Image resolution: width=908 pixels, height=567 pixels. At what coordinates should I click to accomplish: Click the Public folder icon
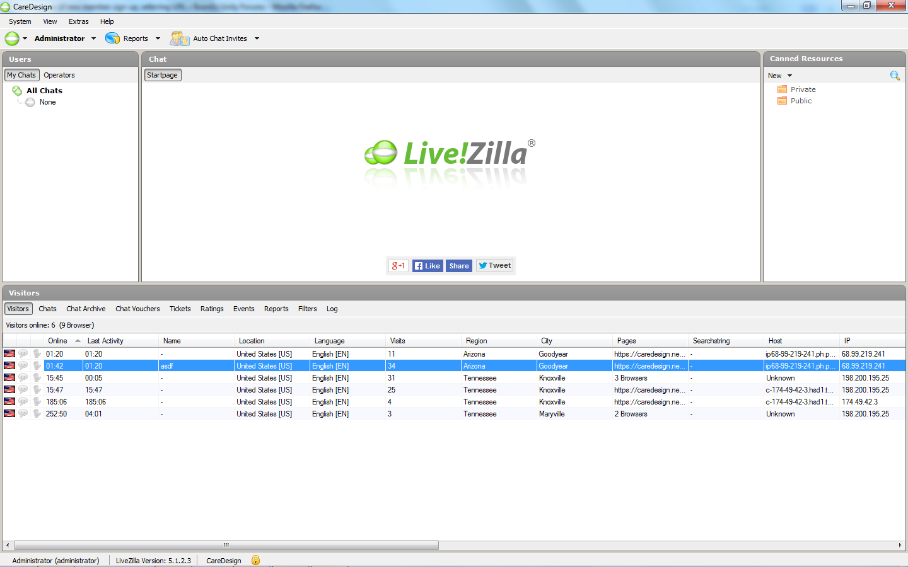pyautogui.click(x=782, y=101)
